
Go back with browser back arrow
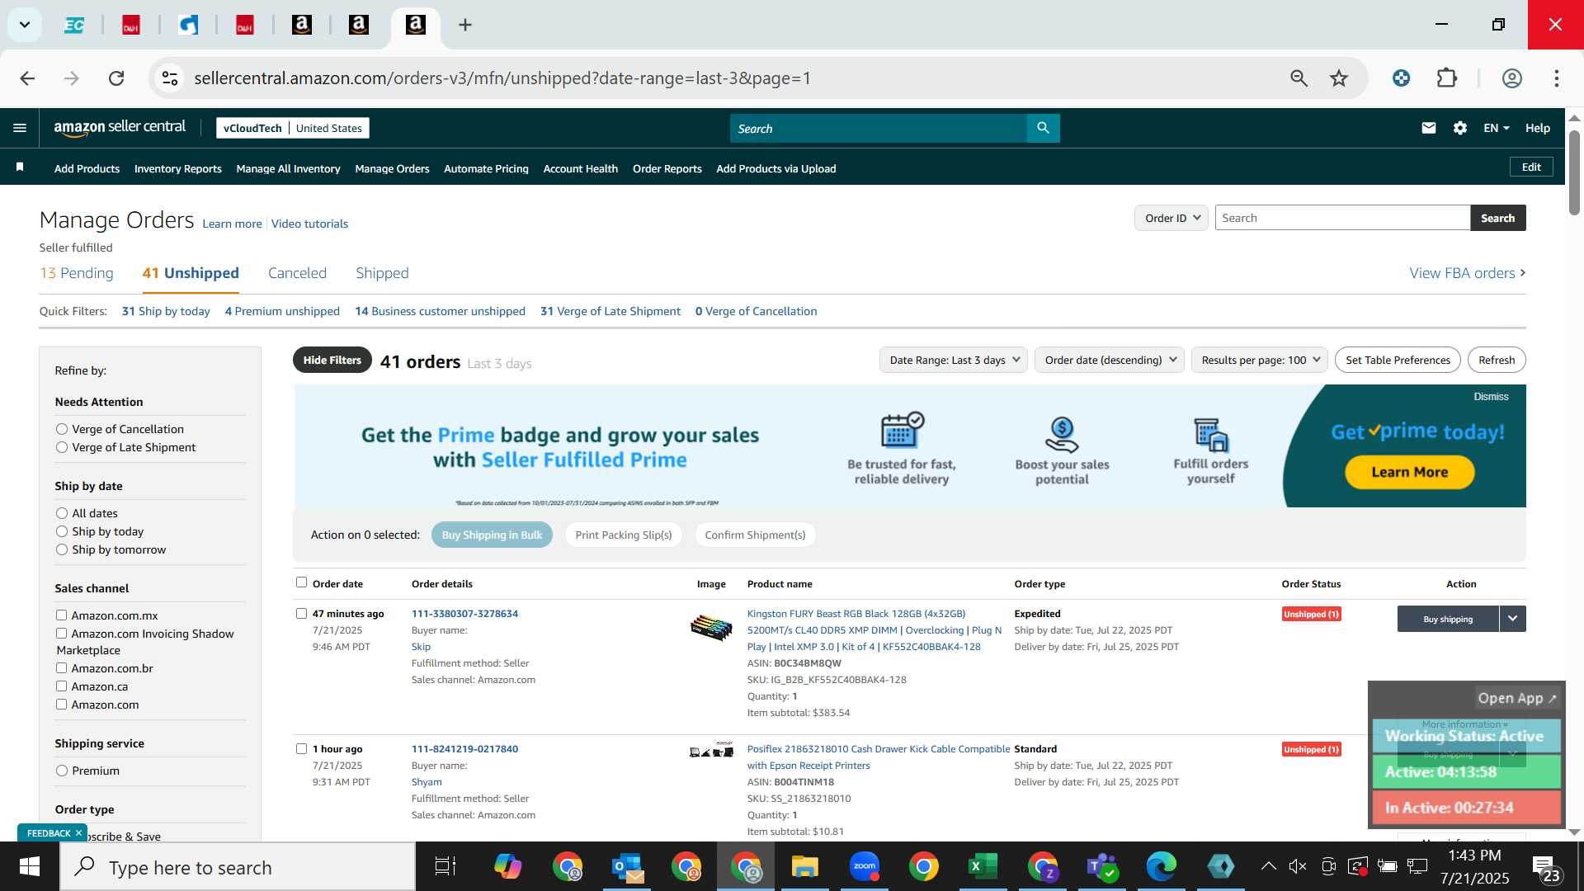coord(27,78)
